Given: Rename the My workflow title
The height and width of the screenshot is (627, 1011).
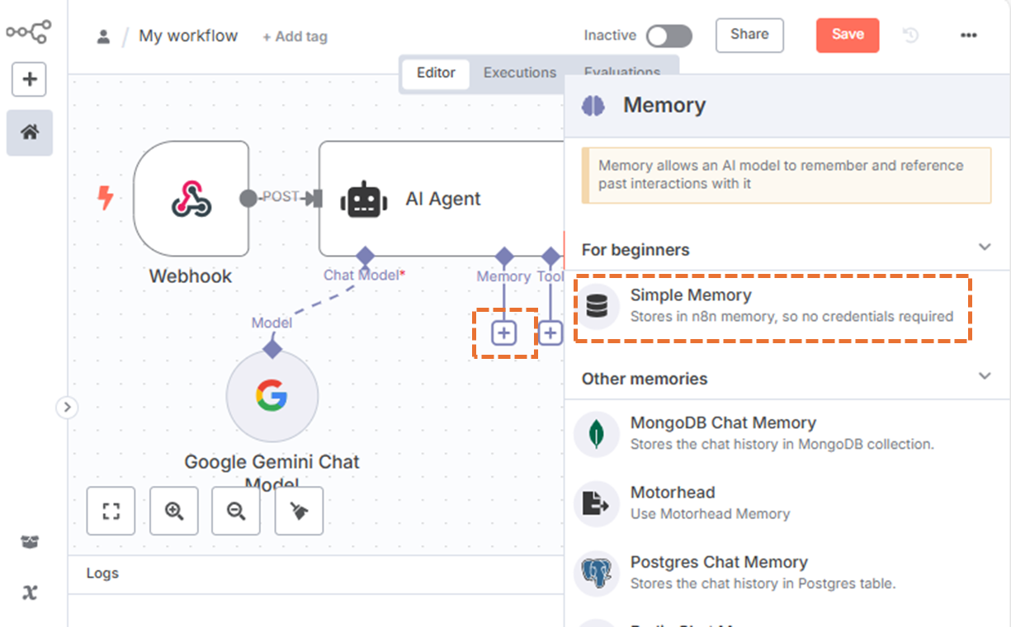Looking at the screenshot, I should click(188, 36).
